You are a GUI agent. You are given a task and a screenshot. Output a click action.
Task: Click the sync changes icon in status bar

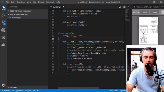click(x=13, y=90)
